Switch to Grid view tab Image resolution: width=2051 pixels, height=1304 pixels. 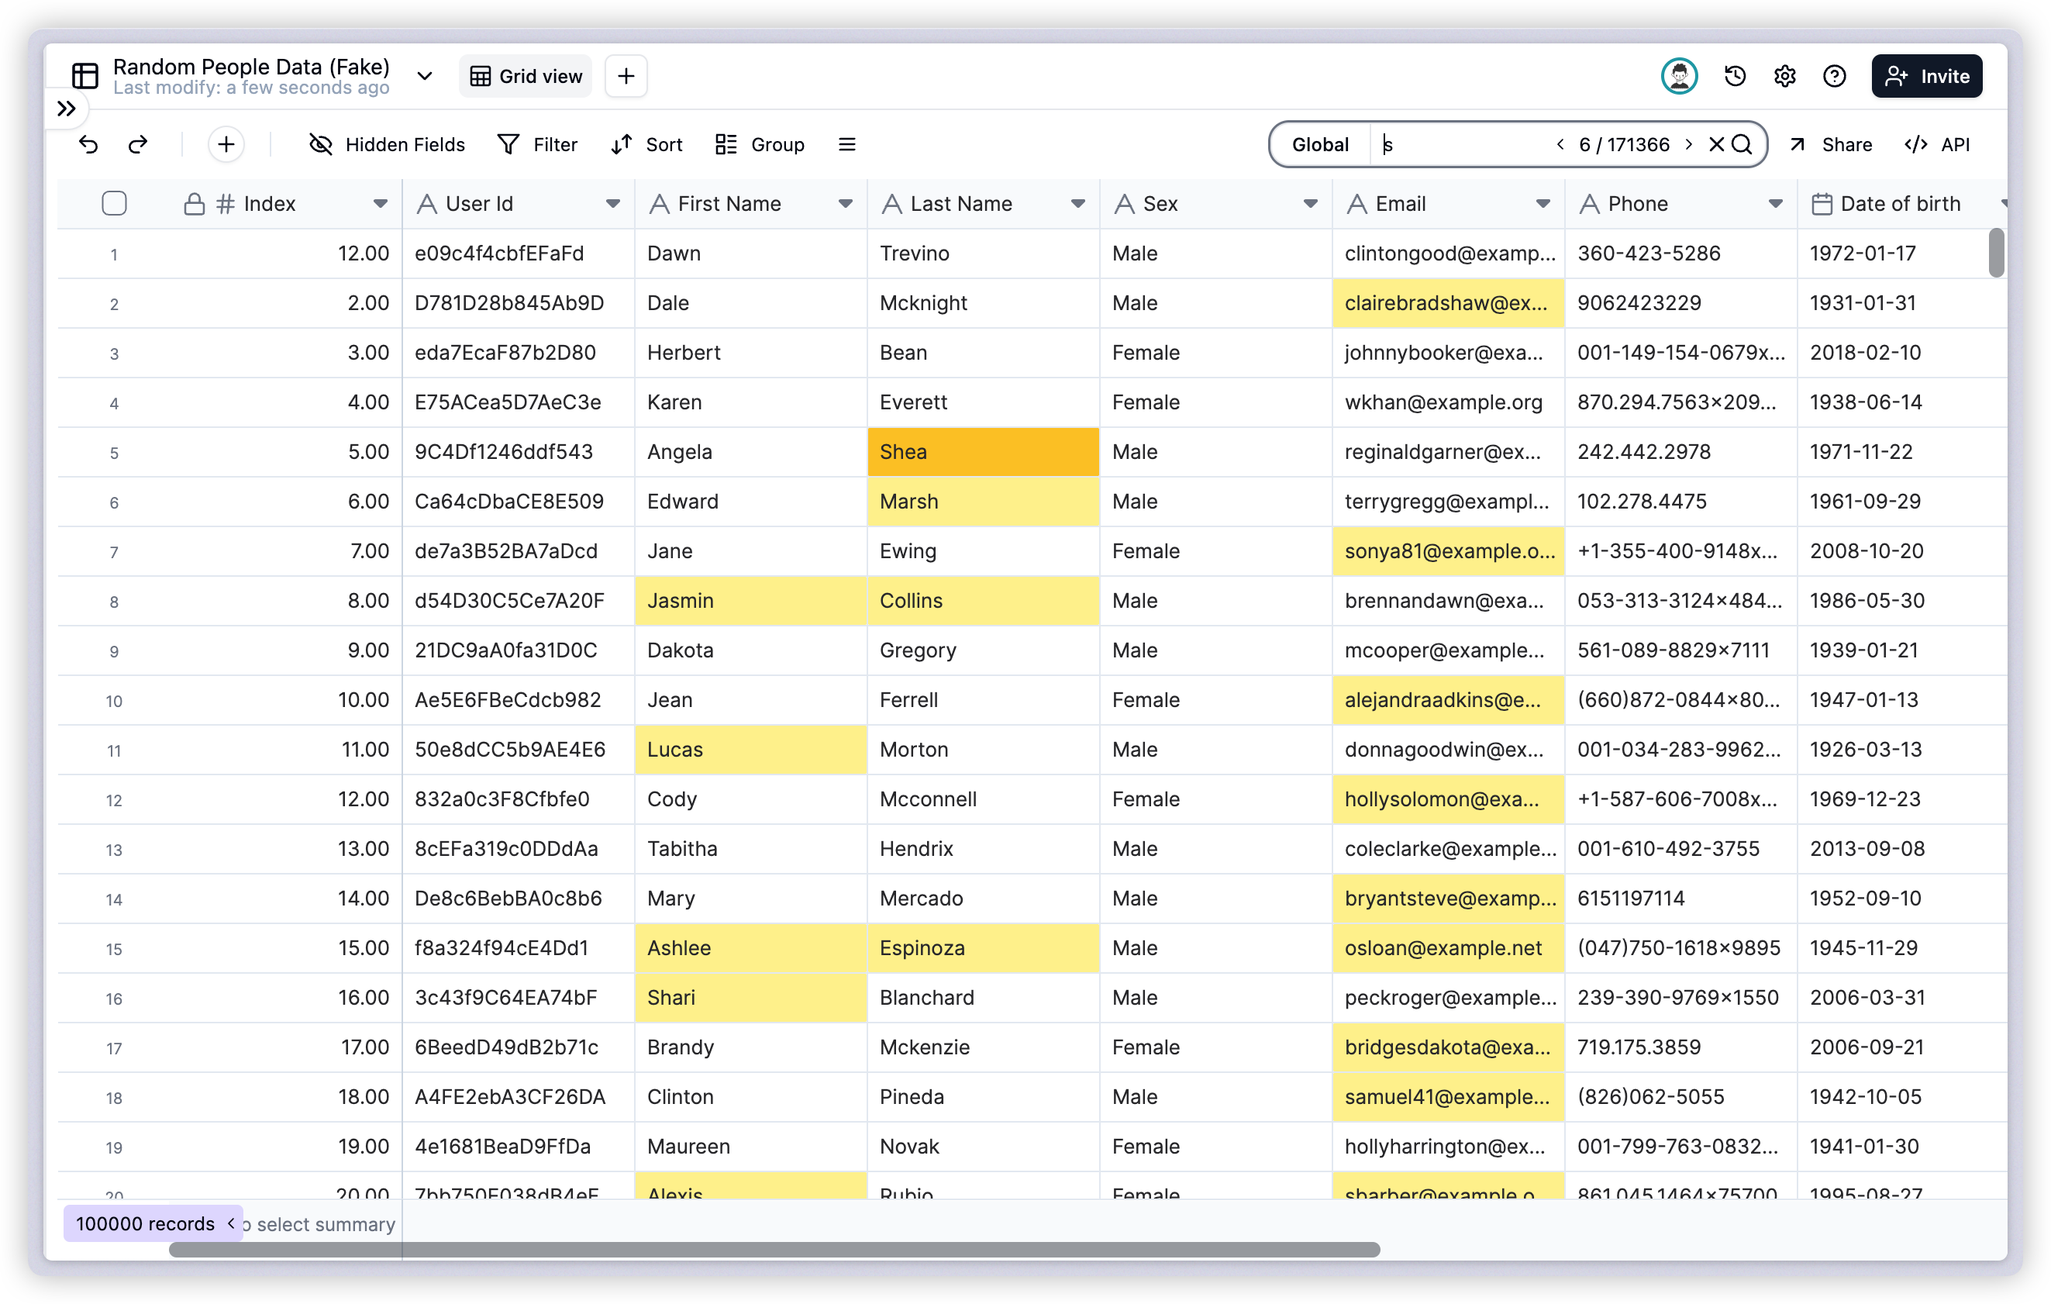coord(526,77)
